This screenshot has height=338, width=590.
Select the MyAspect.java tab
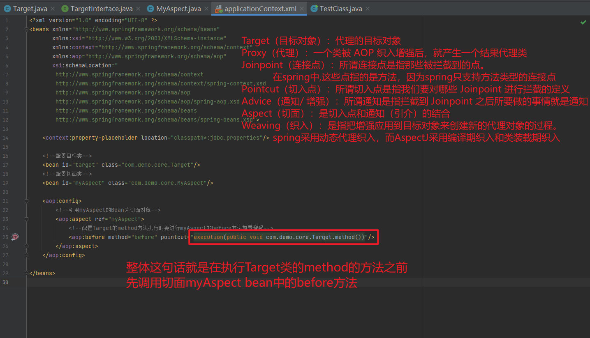point(178,8)
